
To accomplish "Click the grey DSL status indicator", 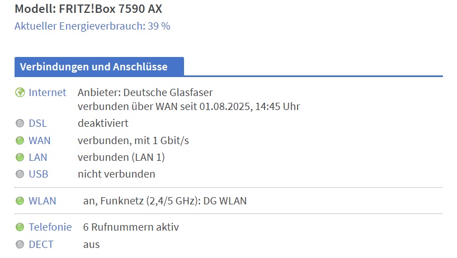I will pos(20,123).
